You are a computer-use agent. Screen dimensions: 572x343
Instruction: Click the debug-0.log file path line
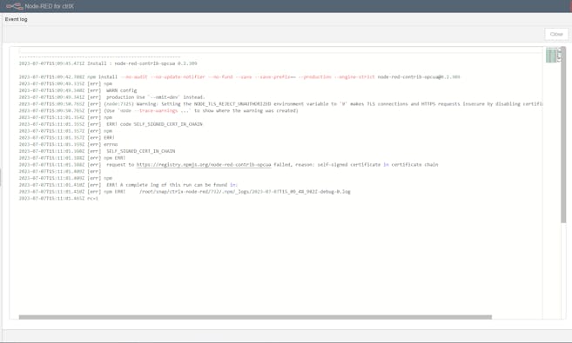(185, 192)
